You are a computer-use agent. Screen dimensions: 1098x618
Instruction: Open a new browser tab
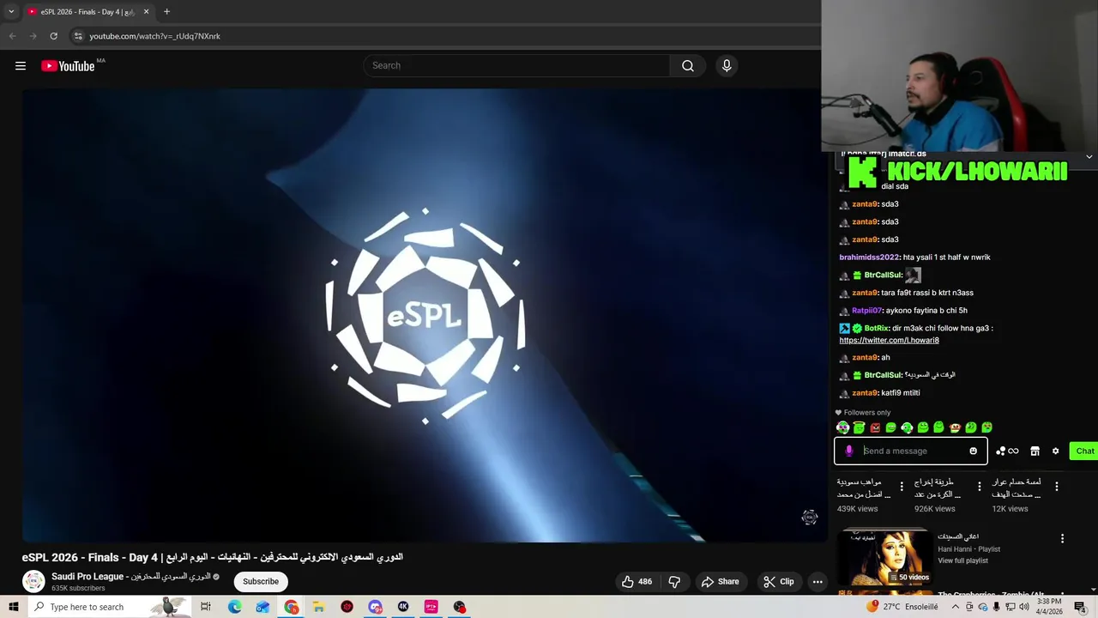166,12
